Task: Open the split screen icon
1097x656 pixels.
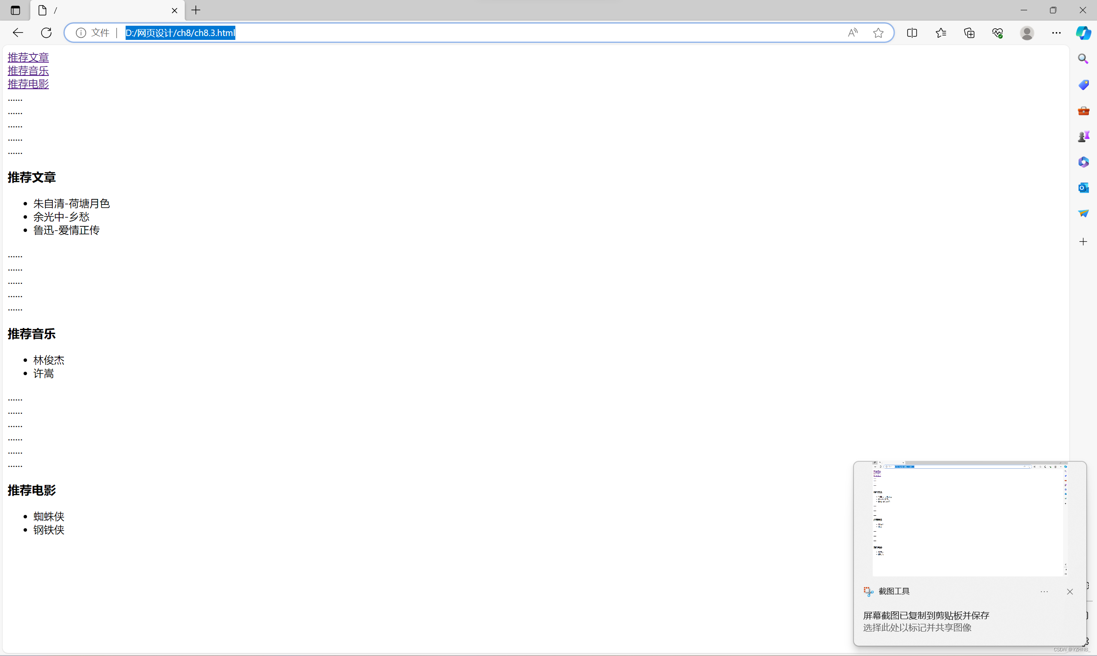Action: [912, 33]
